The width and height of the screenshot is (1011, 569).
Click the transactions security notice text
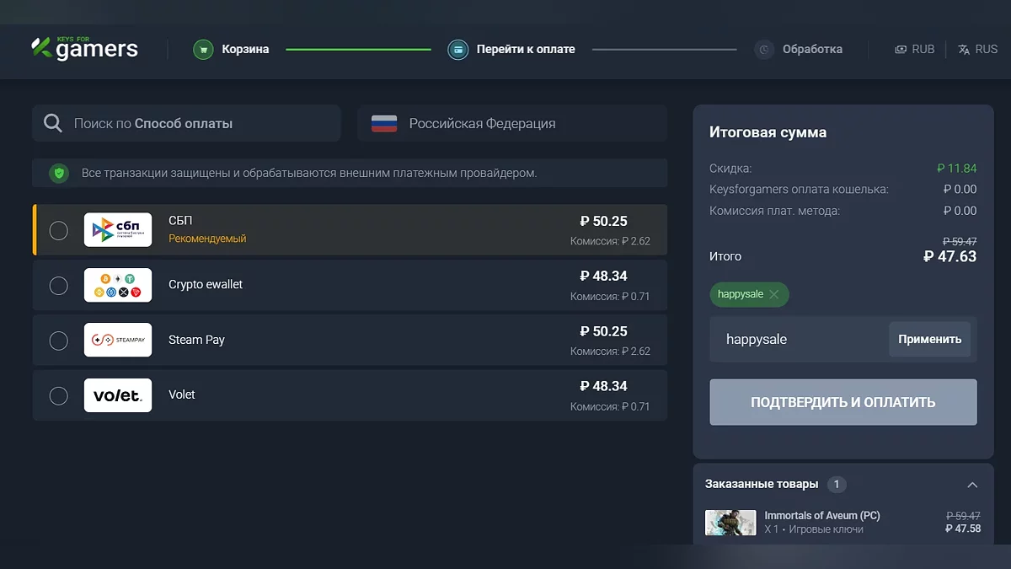click(x=309, y=173)
